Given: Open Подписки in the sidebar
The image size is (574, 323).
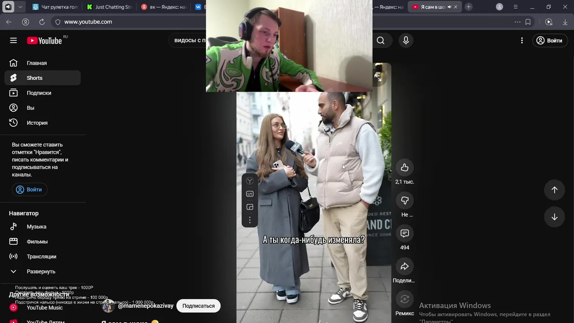Looking at the screenshot, I should point(43,93).
